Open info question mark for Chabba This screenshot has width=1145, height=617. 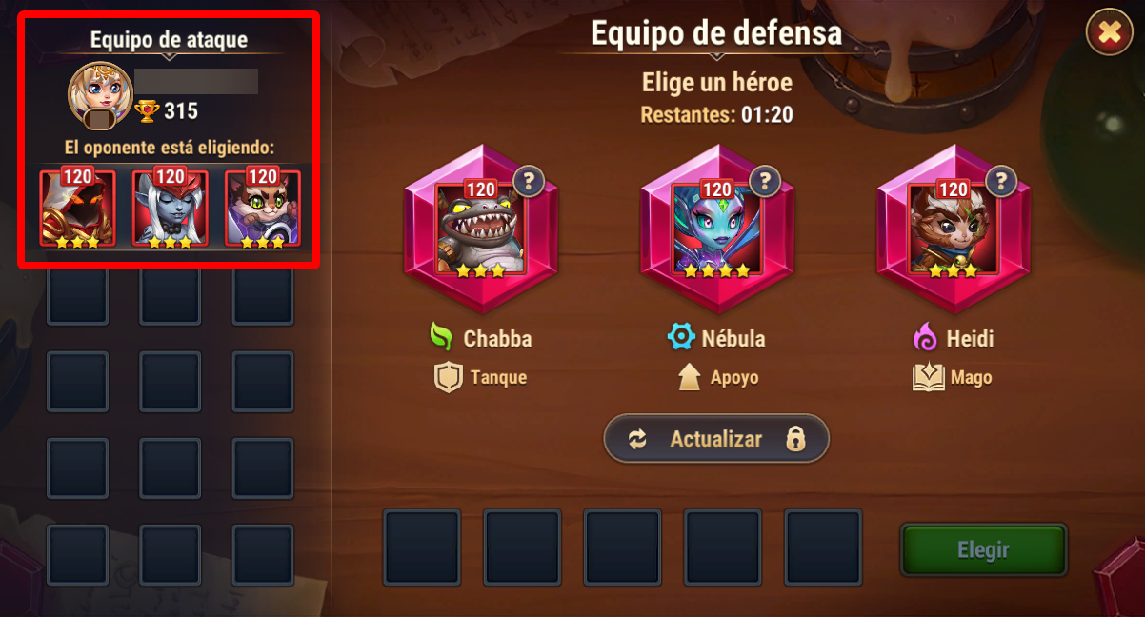[528, 180]
